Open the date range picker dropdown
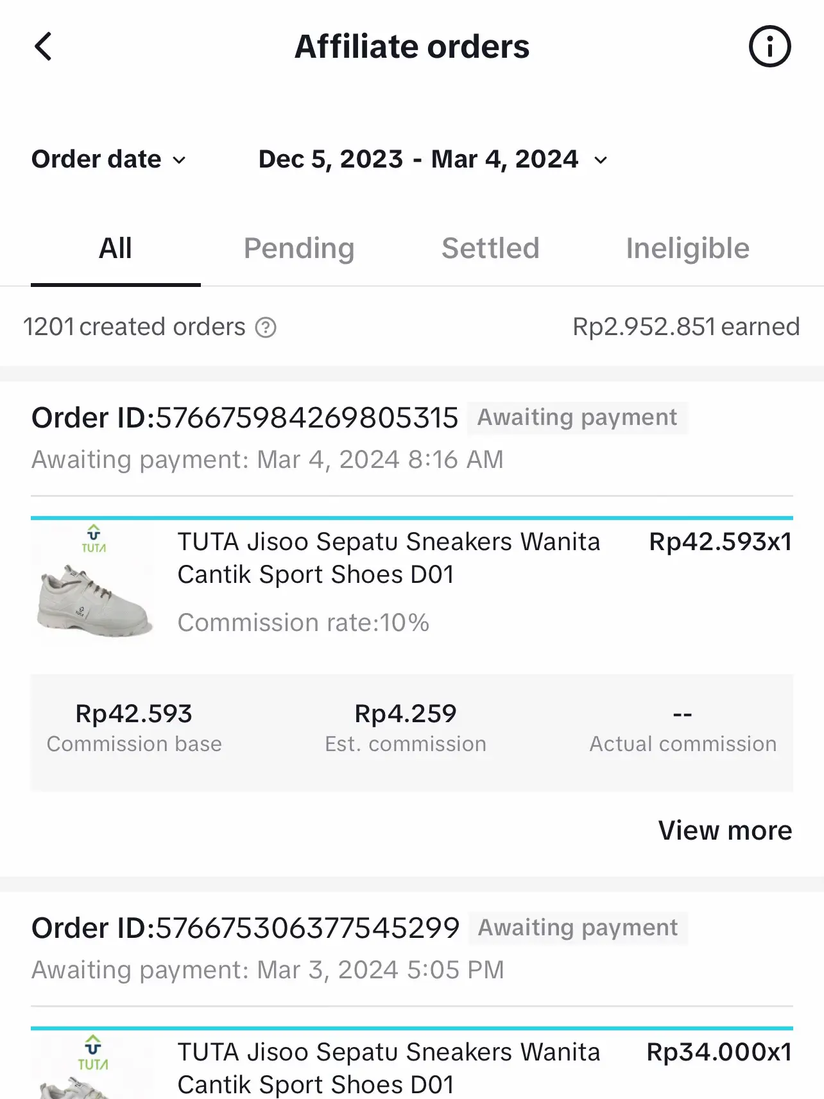This screenshot has height=1099, width=824. 433,159
